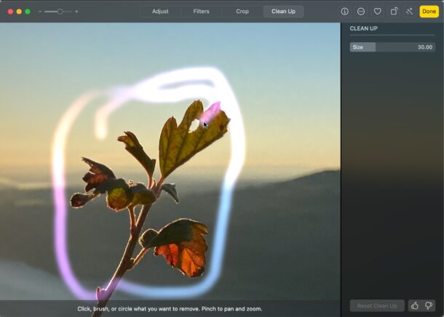The image size is (444, 317).
Task: Give thumbs down feedback on Clean Up
Action: point(427,305)
